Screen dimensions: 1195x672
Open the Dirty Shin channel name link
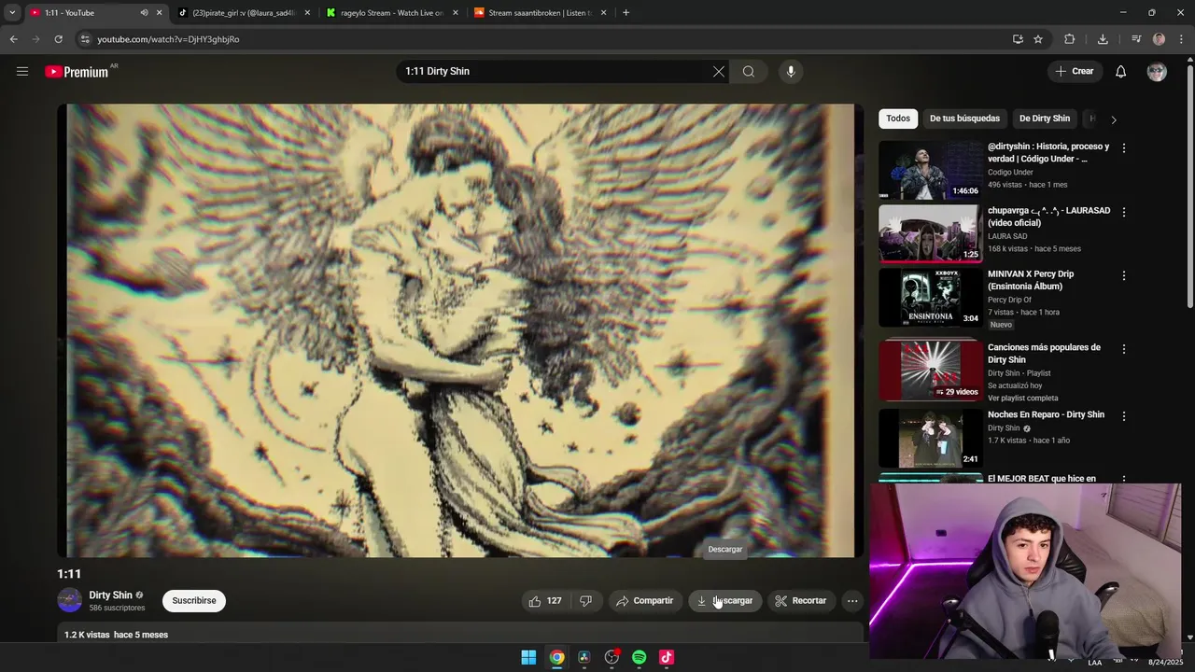(x=110, y=595)
